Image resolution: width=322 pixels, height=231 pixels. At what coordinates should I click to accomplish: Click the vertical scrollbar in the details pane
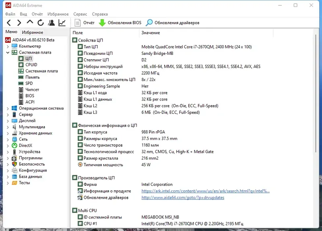tap(316, 94)
